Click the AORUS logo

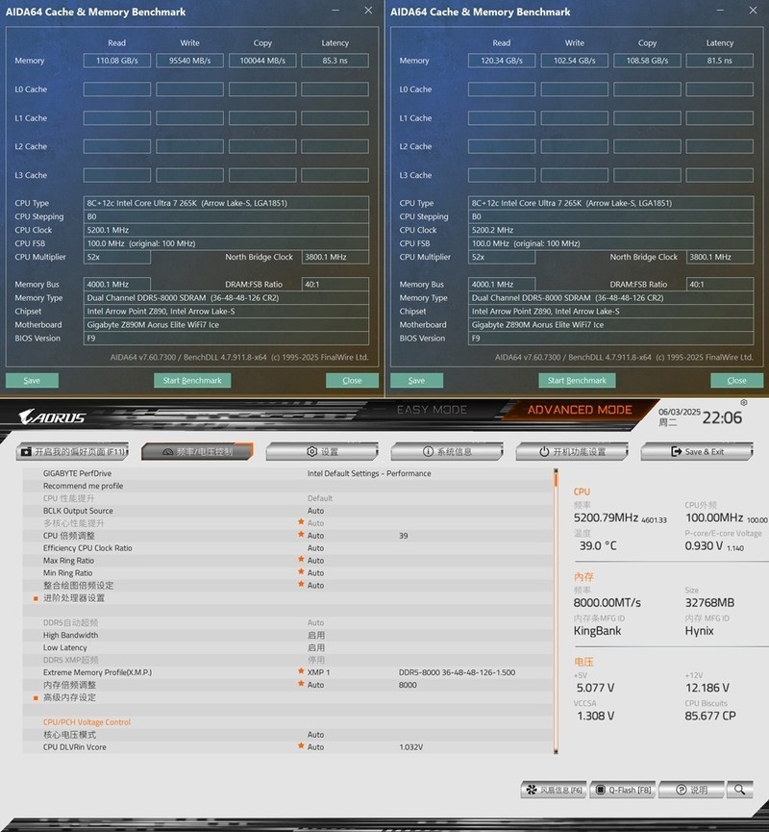(52, 417)
